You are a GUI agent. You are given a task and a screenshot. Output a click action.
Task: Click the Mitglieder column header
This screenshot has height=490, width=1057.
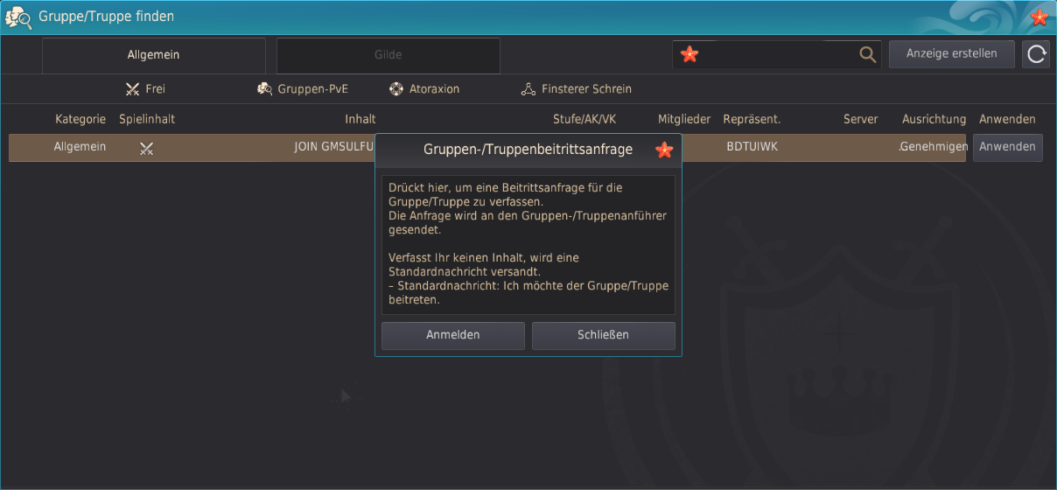click(684, 119)
